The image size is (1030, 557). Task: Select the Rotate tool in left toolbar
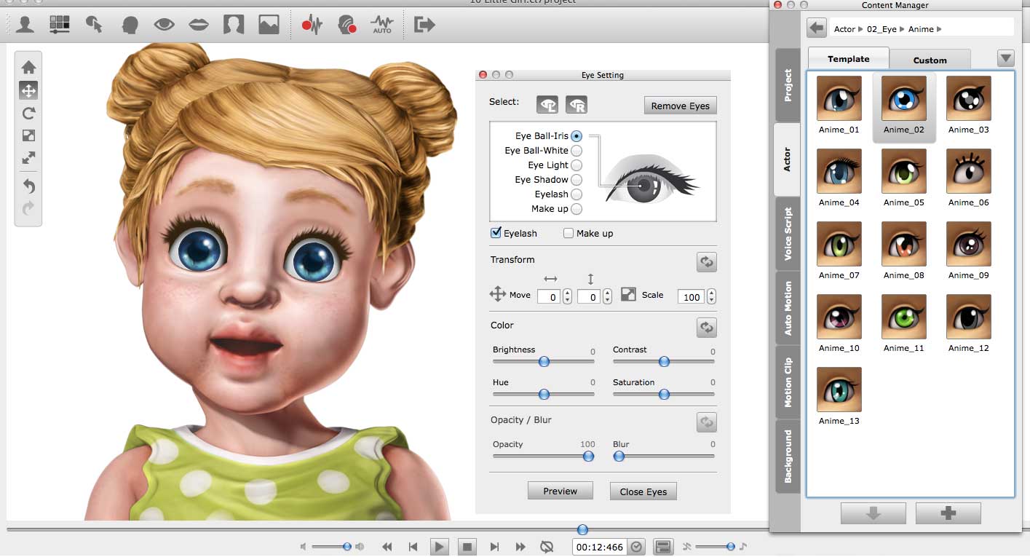coord(28,113)
